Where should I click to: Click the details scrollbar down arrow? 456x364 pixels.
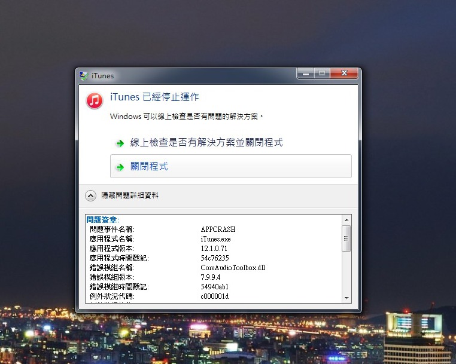(346, 298)
